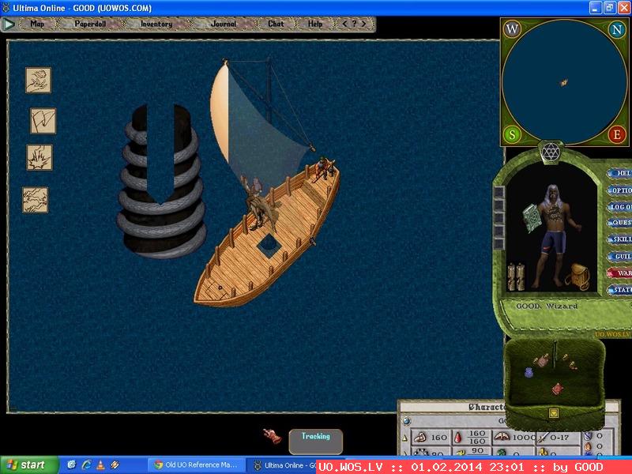Click the second spell icon on the left

(x=43, y=121)
